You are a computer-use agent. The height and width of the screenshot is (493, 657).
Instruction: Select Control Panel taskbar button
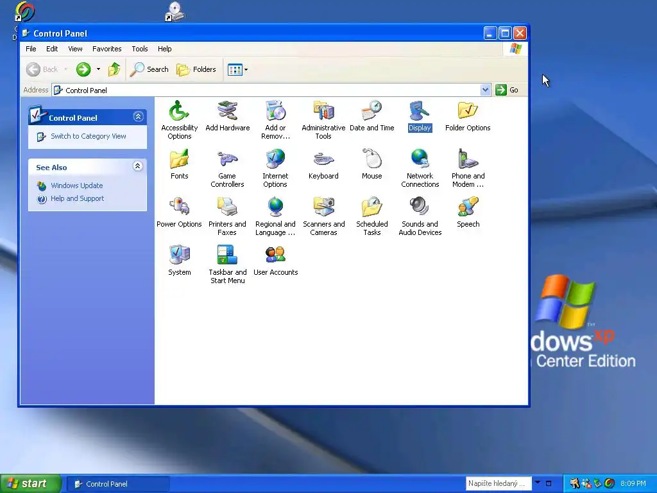[118, 484]
